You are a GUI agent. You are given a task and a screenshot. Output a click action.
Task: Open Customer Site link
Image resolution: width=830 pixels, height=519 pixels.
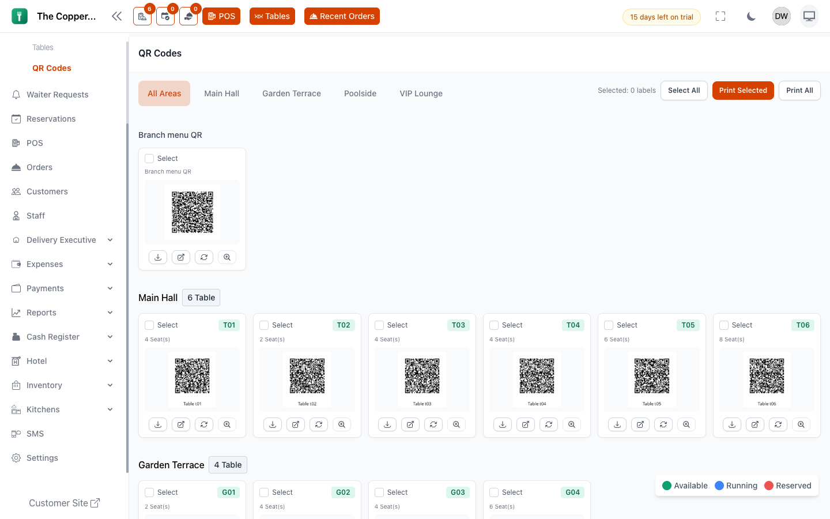click(x=64, y=503)
